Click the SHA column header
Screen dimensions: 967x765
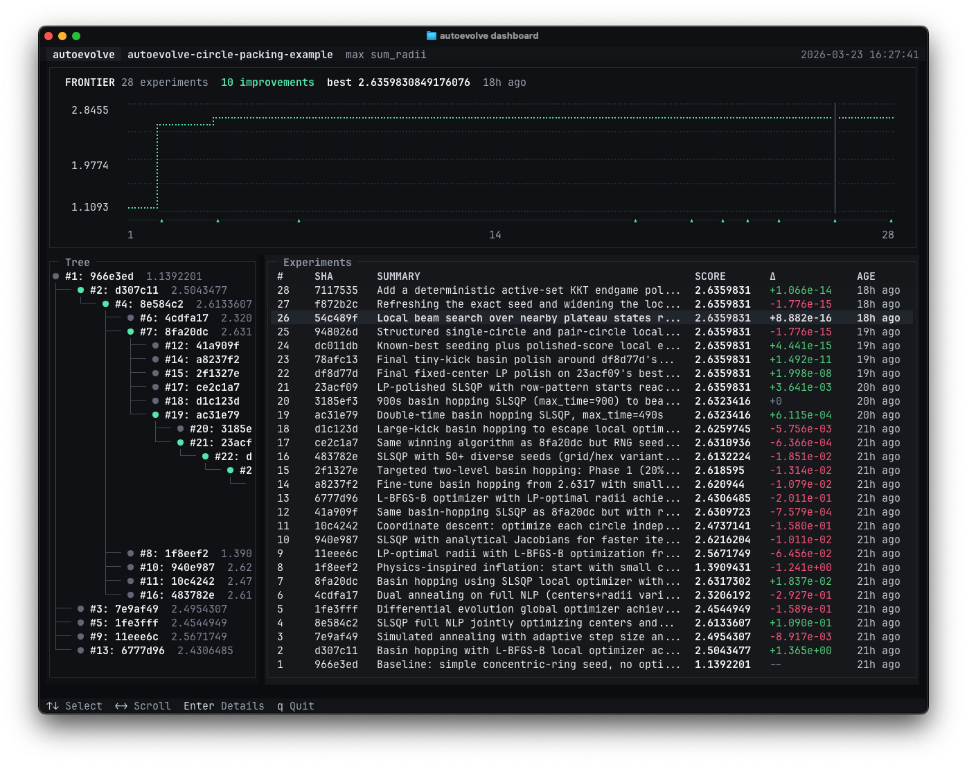[323, 276]
